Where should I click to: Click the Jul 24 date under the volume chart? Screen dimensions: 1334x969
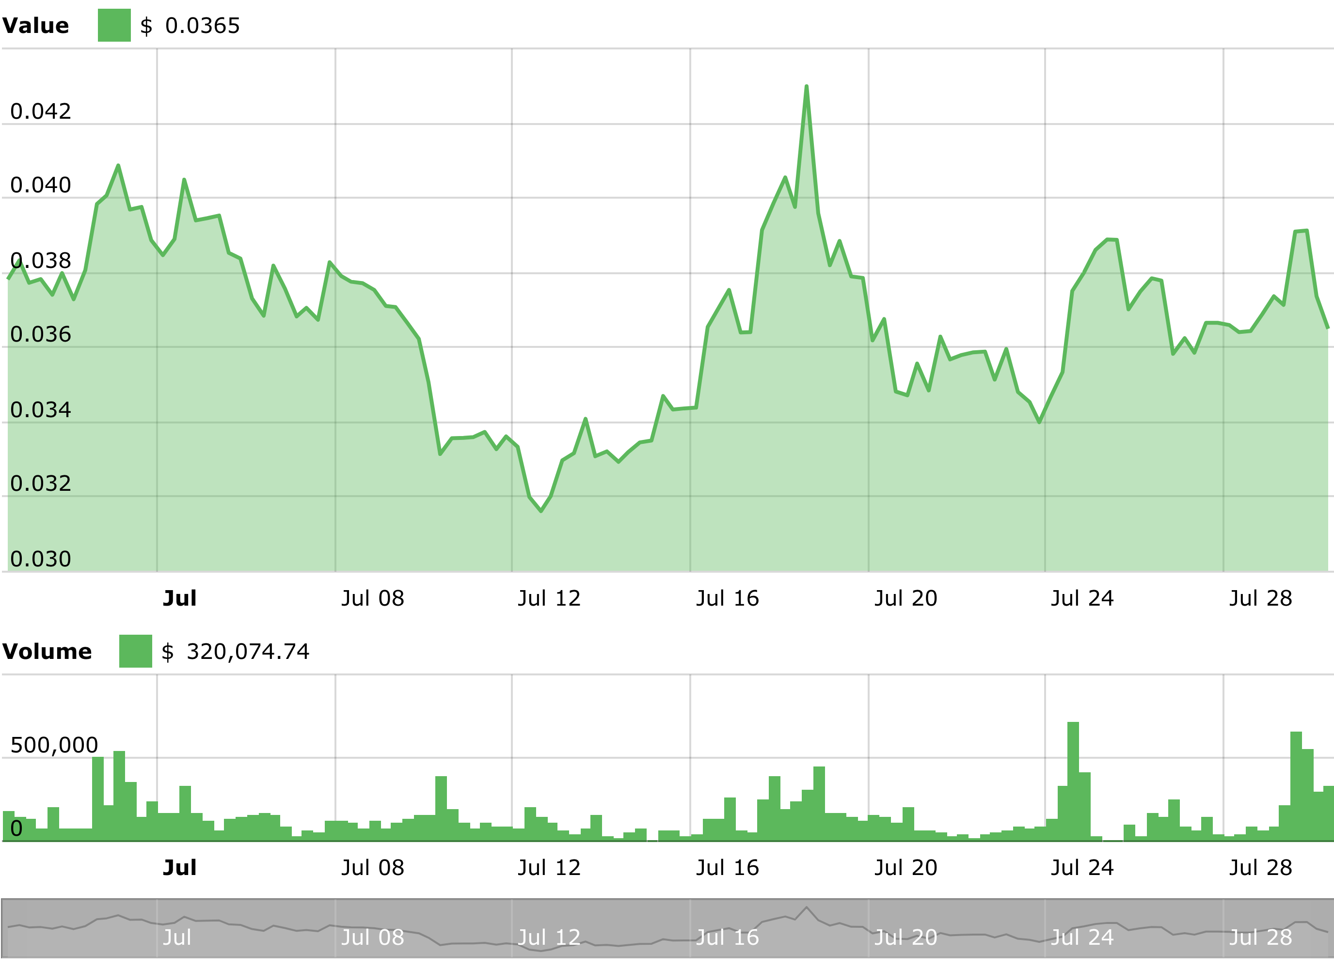coord(1082,868)
